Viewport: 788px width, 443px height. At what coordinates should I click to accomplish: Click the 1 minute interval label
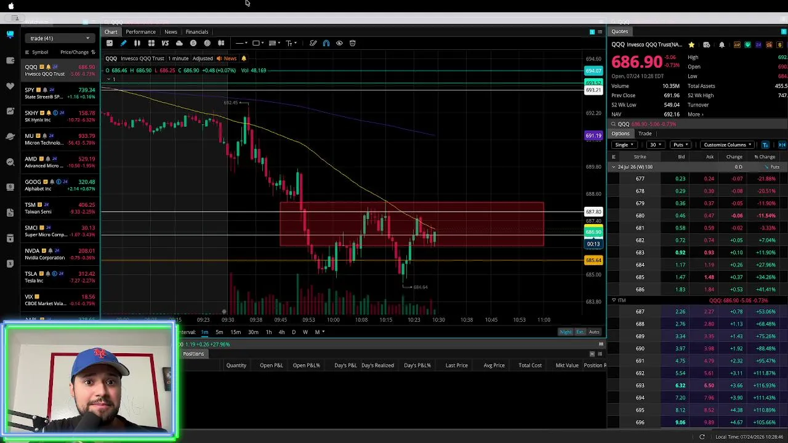[x=179, y=58]
